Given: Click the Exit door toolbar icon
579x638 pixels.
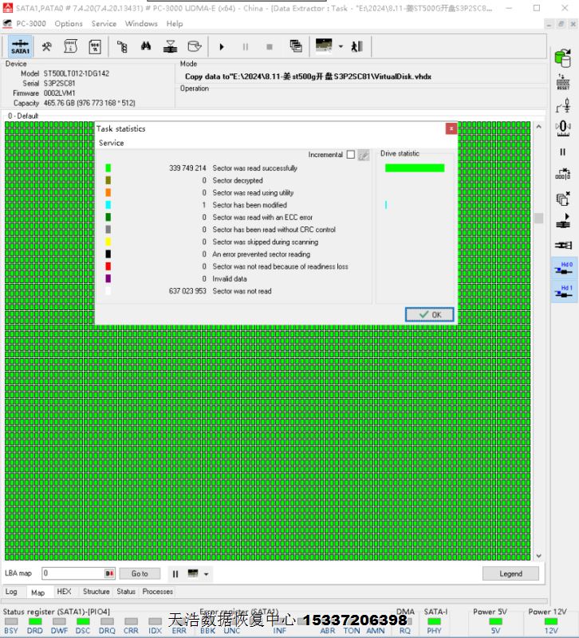Looking at the screenshot, I should pos(356,46).
